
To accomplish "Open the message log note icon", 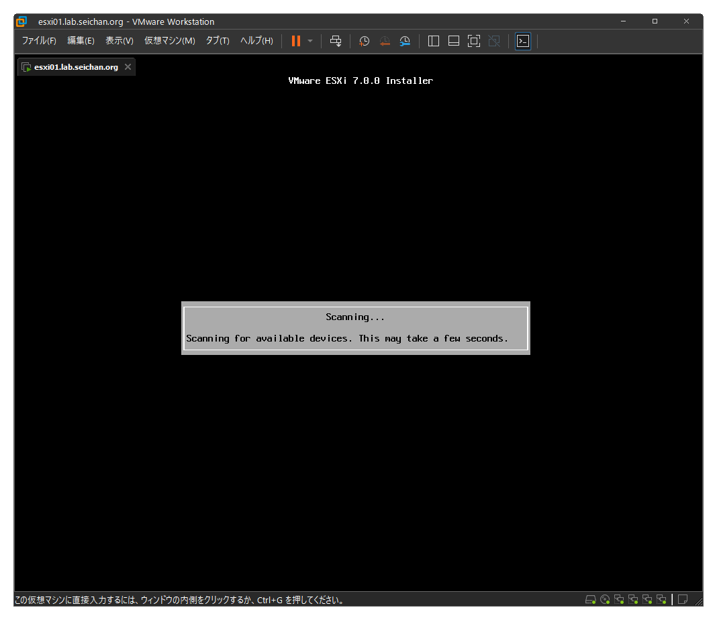I will pos(683,599).
